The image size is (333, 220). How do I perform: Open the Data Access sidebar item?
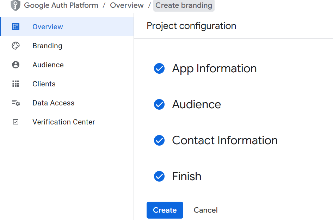click(53, 103)
